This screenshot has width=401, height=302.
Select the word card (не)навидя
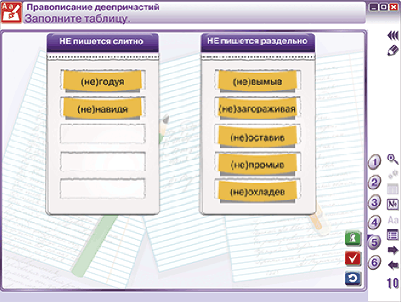103,109
